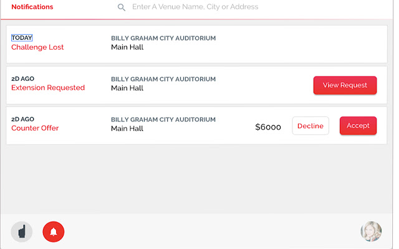The image size is (399, 249).
Task: Open notifications with the red bell icon
Action: click(x=54, y=232)
